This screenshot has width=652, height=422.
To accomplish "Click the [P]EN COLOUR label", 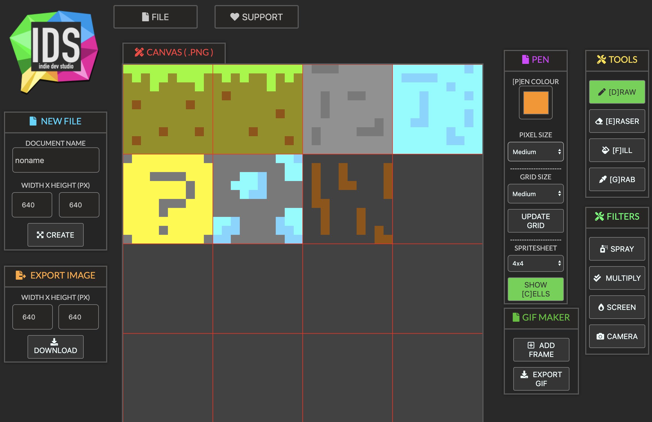I will (535, 82).
